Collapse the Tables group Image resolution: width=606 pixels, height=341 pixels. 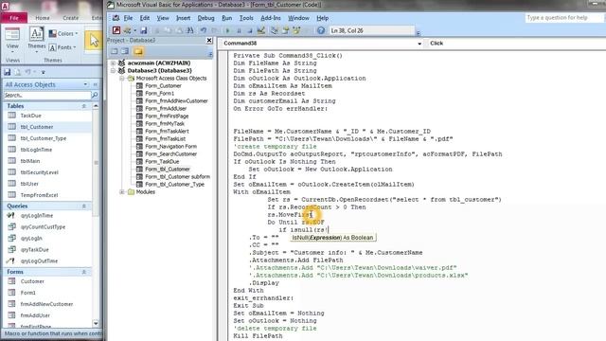click(84, 106)
